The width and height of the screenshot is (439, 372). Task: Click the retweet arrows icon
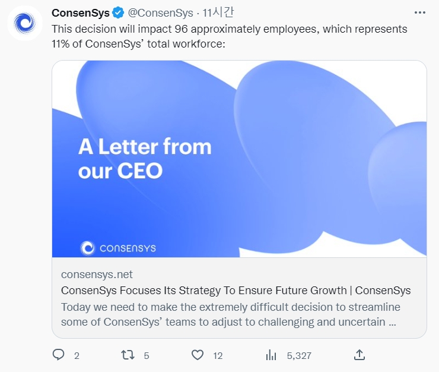point(128,355)
